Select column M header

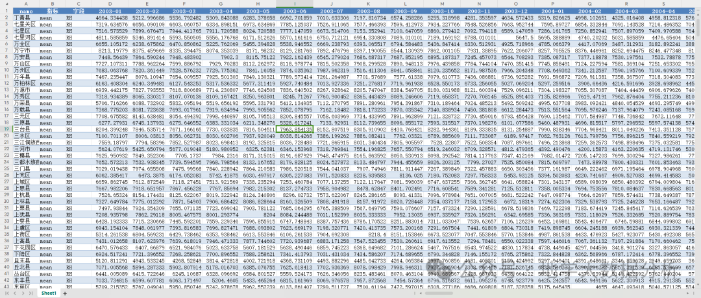[443, 4]
